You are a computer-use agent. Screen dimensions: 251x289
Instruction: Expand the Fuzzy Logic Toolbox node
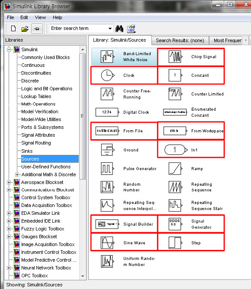pos(9,229)
